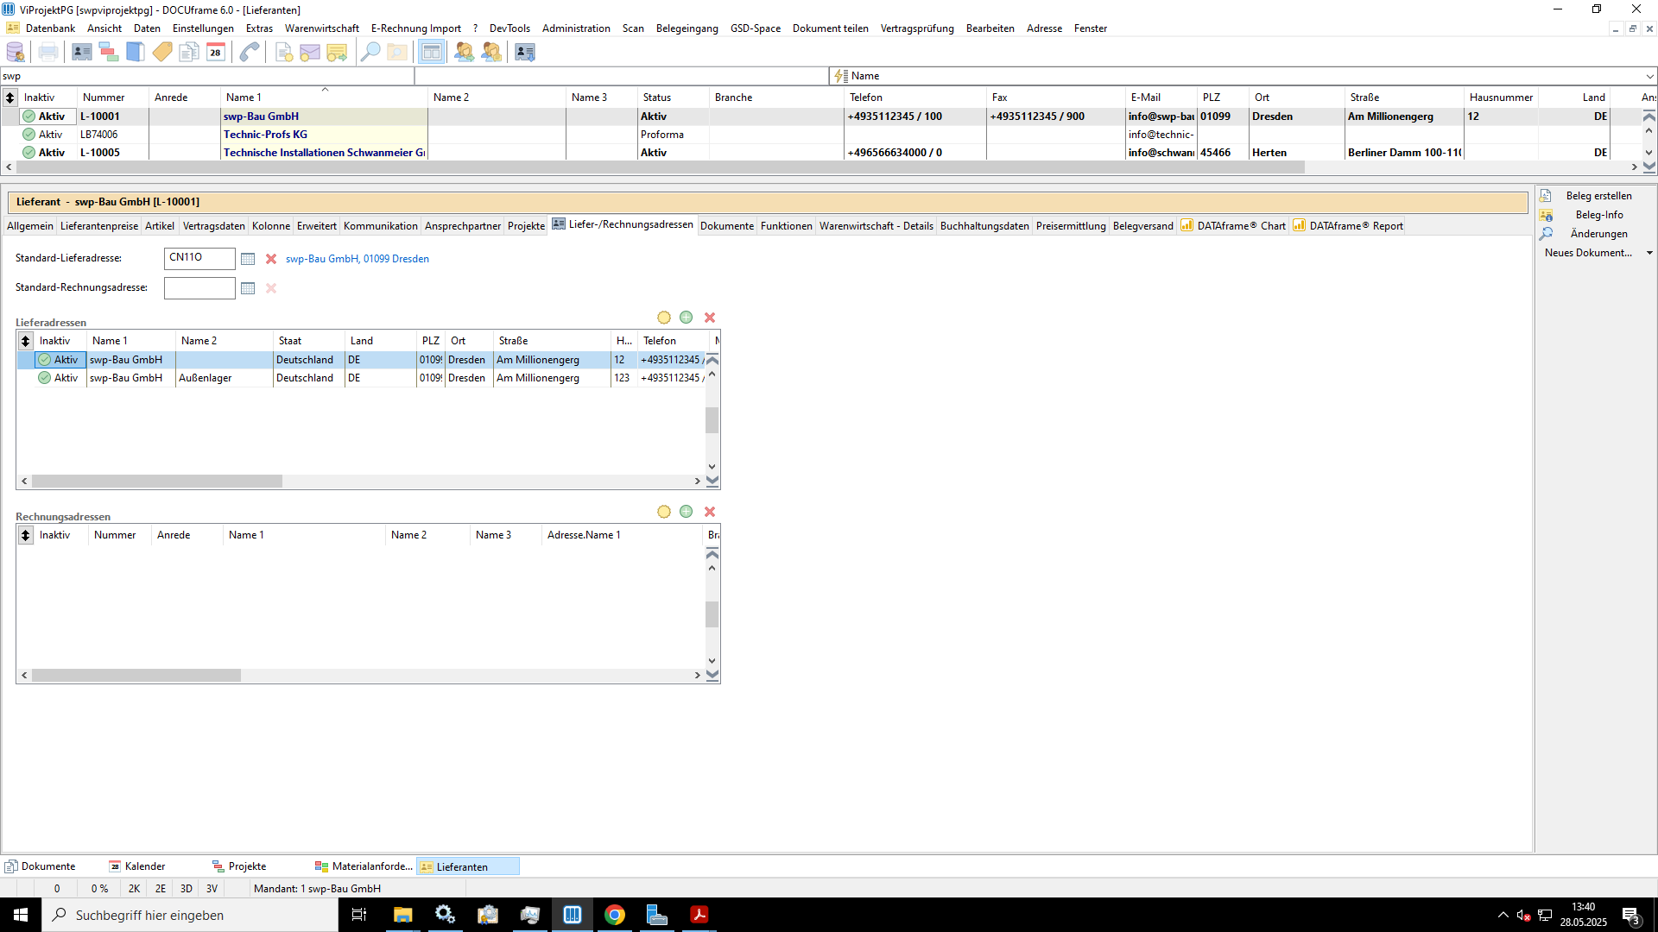Click yellow circle icon above Rechnungsadressen table
Viewport: 1658px width, 932px height.
click(x=664, y=512)
